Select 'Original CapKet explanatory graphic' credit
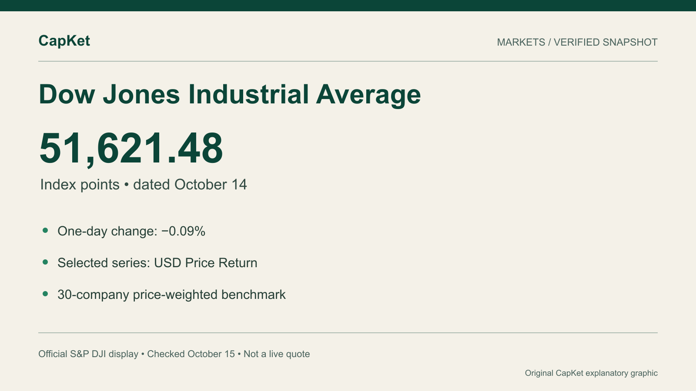This screenshot has width=696, height=391. 591,373
